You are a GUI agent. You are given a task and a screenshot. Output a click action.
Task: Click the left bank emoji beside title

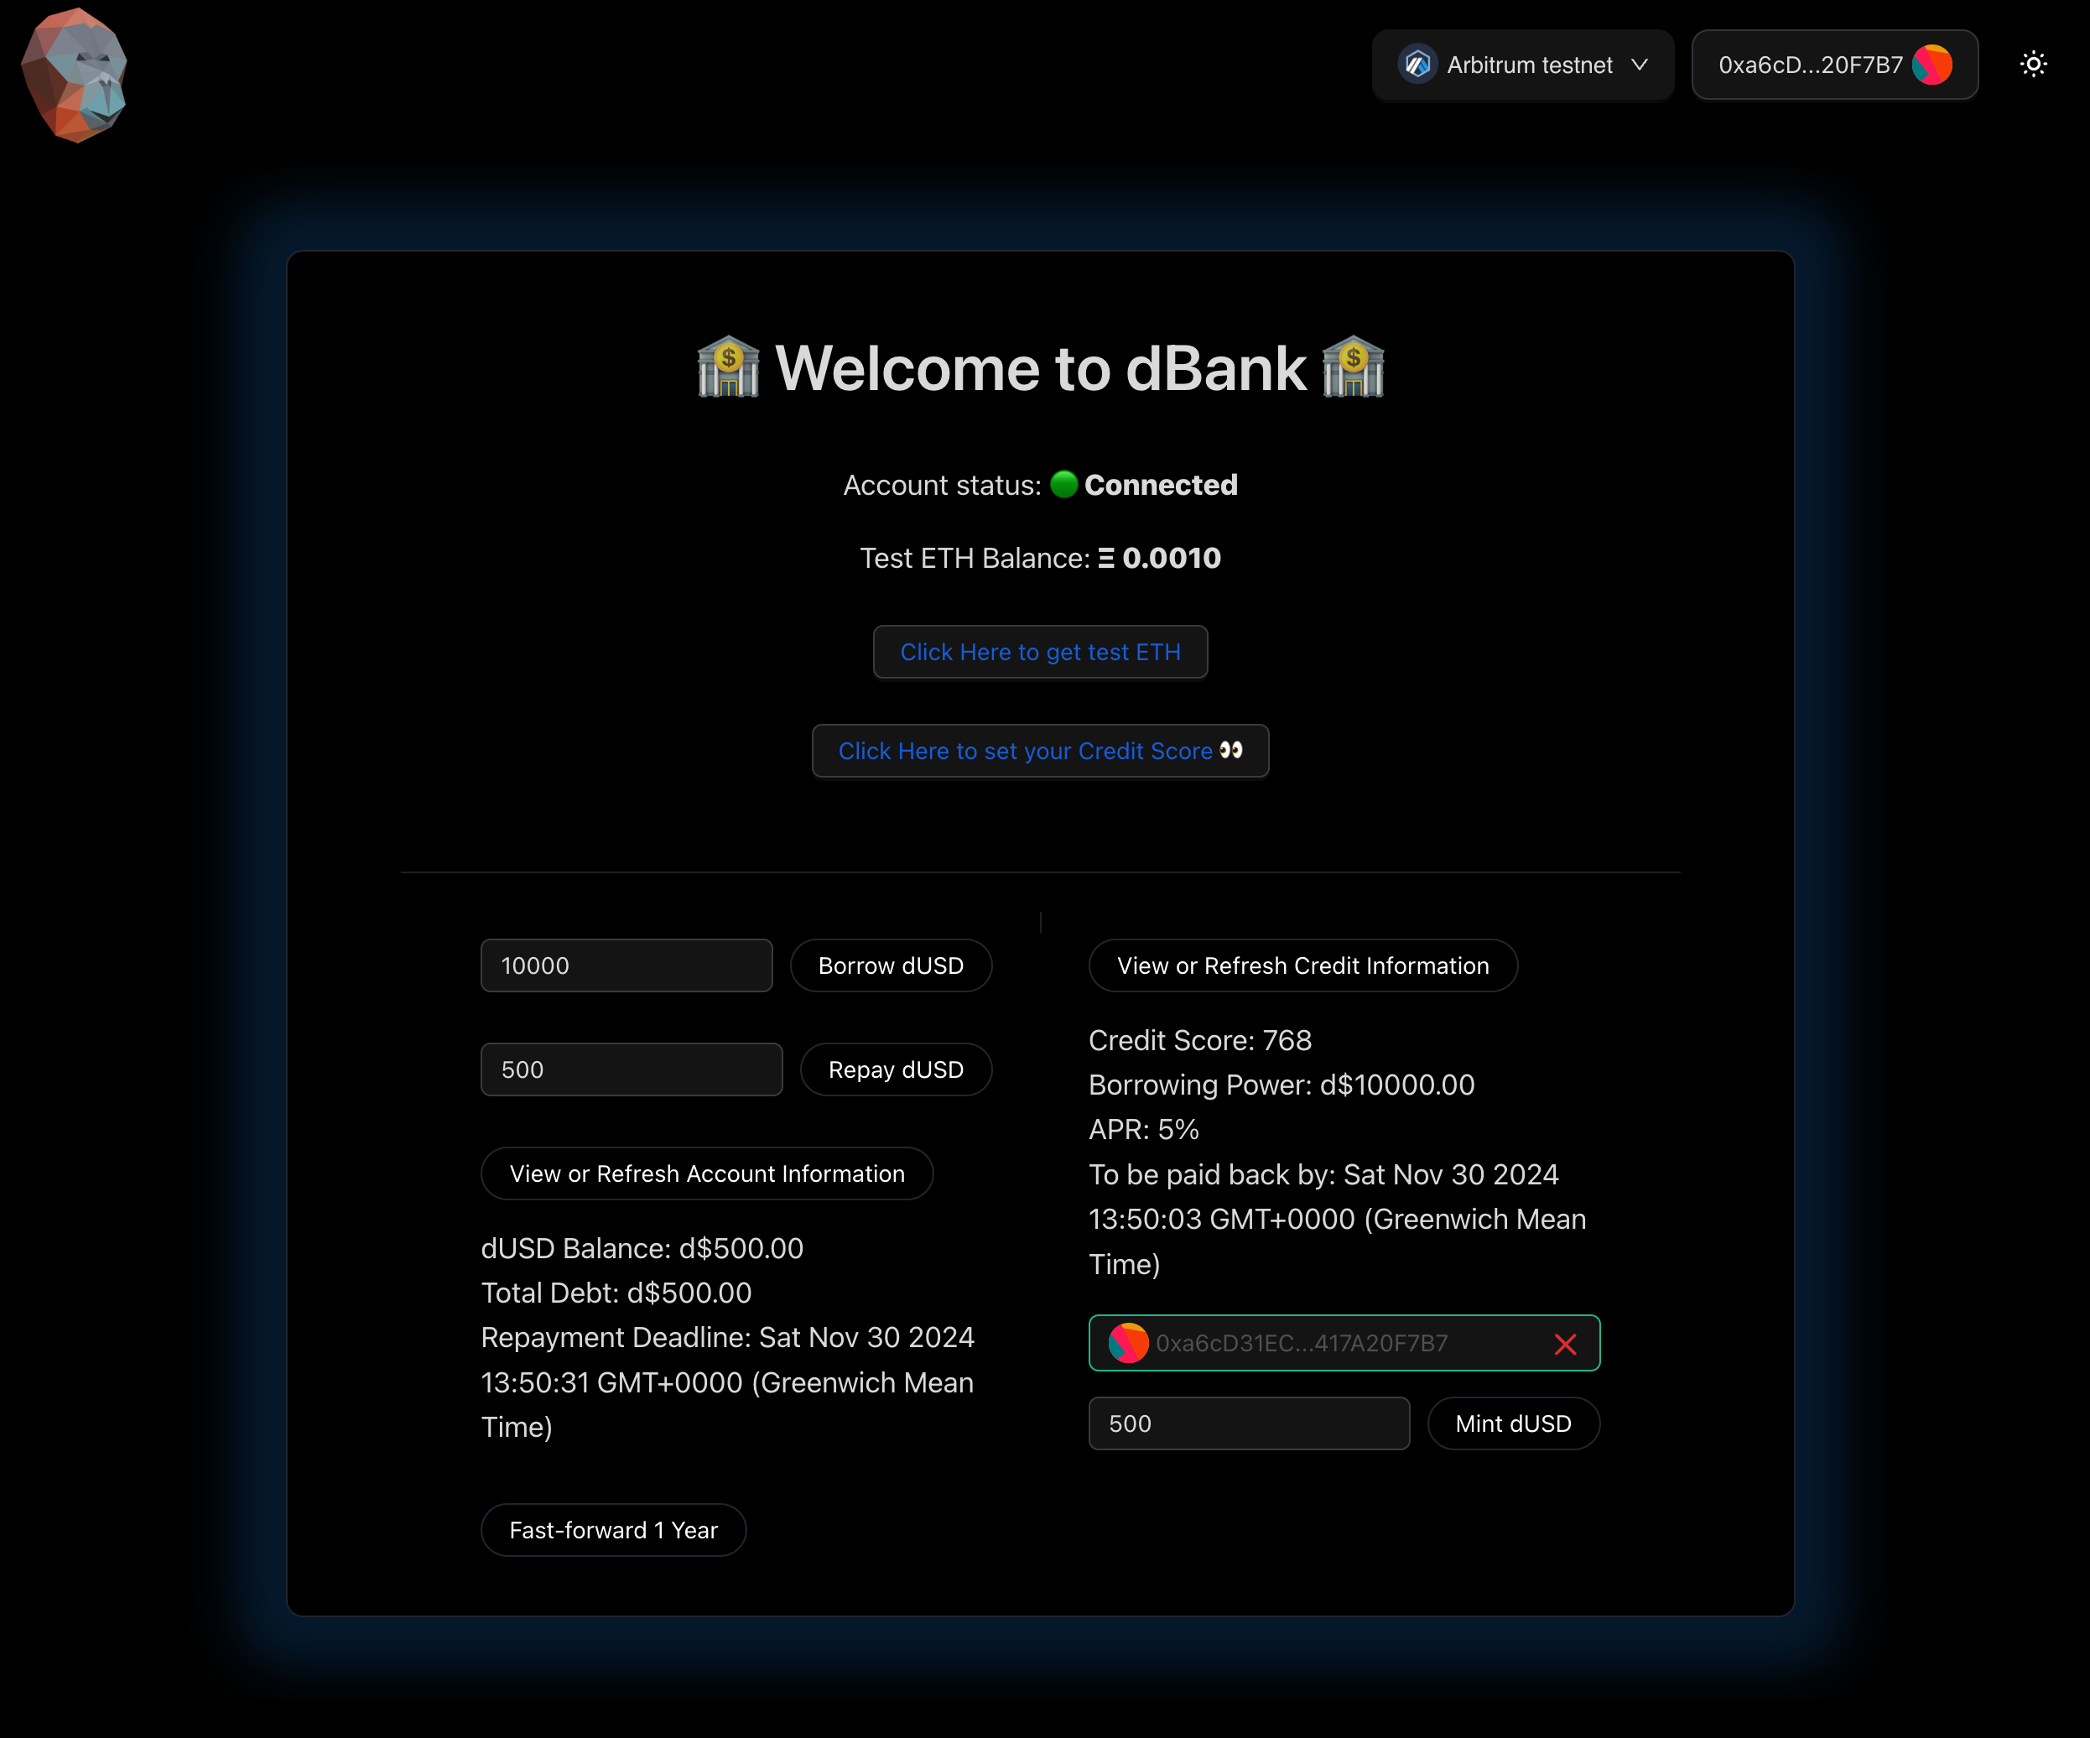point(727,368)
